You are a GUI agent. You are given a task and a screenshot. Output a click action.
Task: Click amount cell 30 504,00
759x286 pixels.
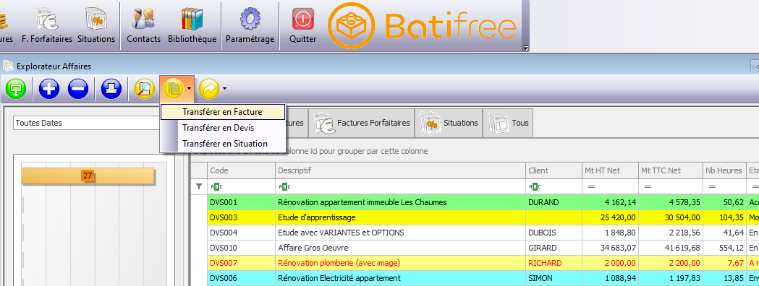(670, 217)
